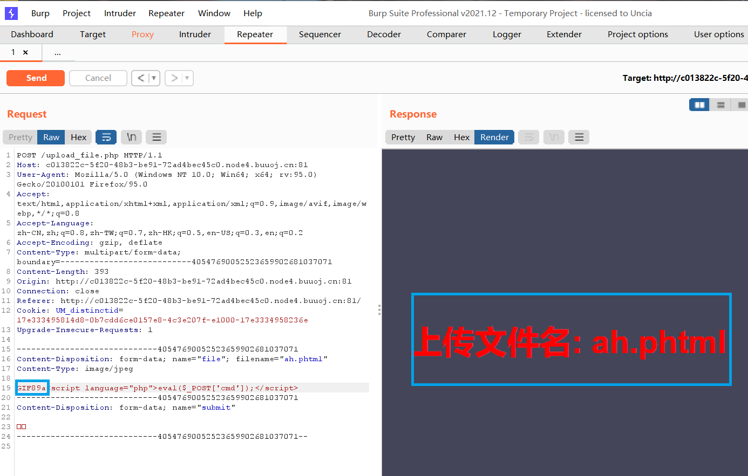The image size is (748, 476).
Task: Switch Request view to Hex
Action: (x=78, y=137)
